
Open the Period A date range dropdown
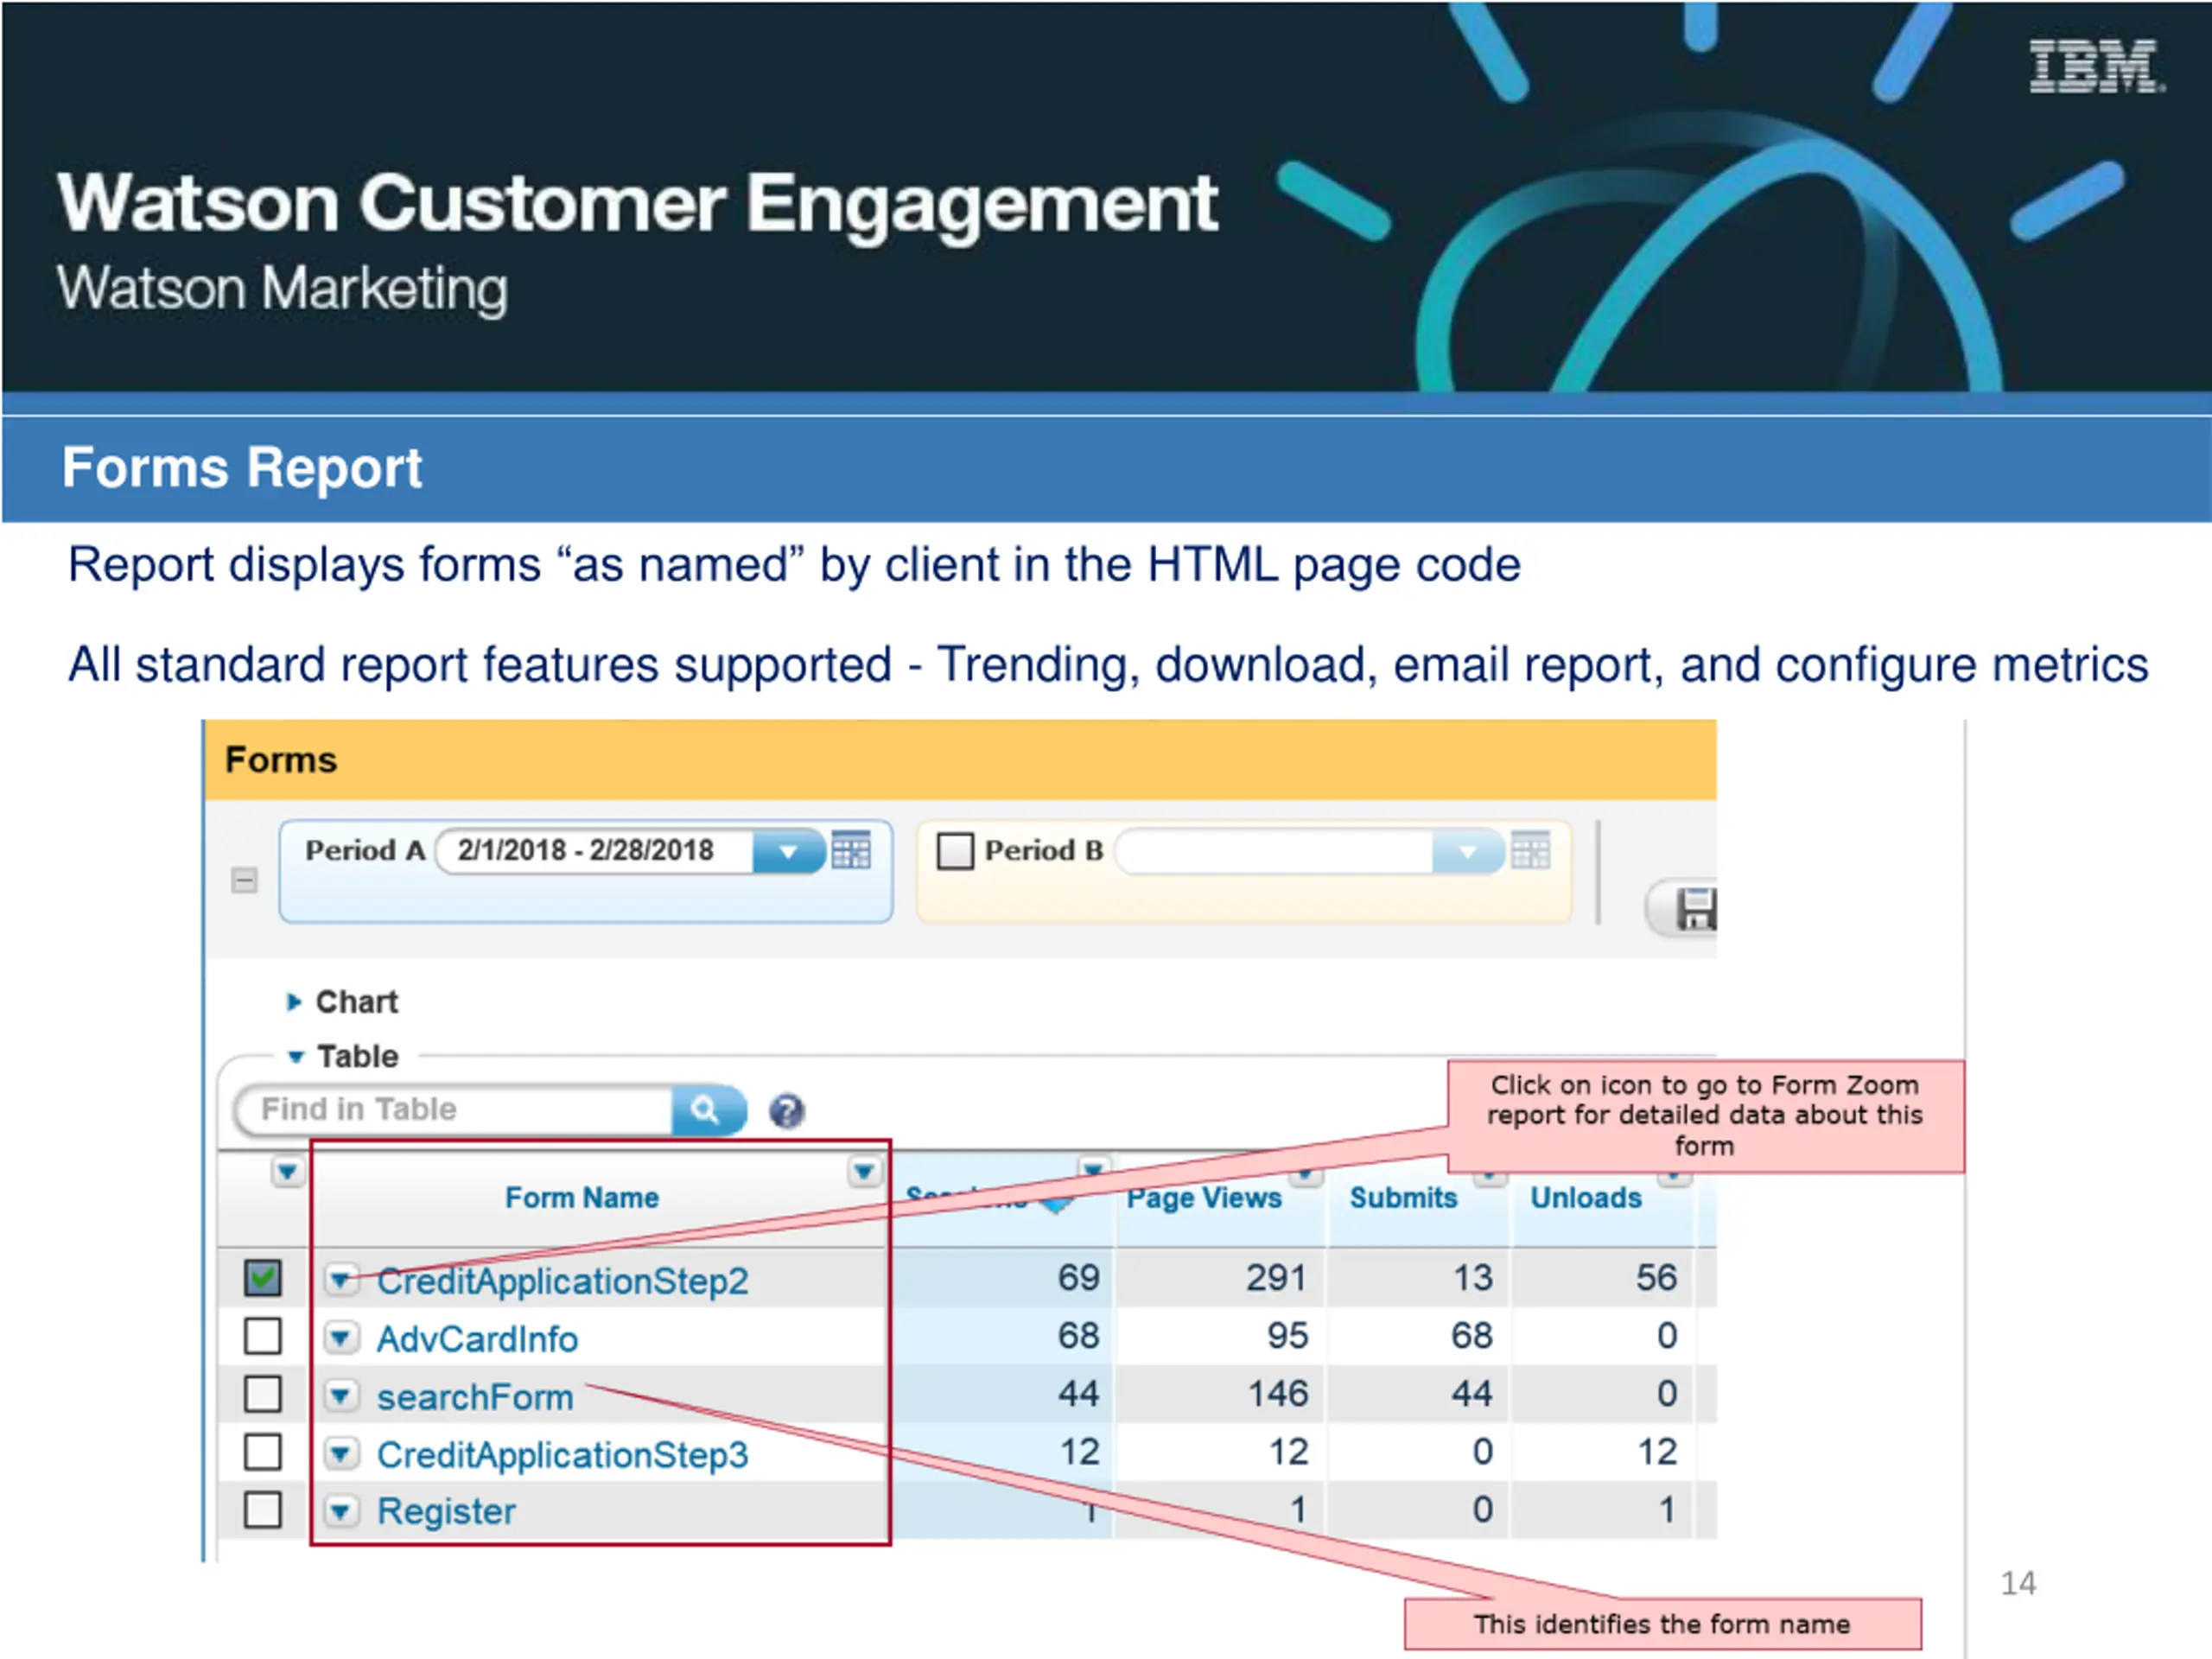(788, 852)
